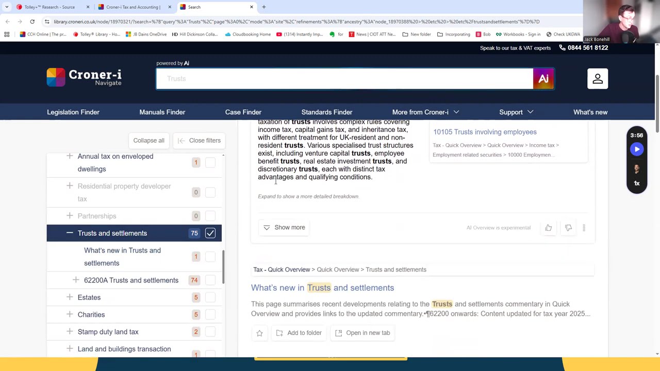Open Legislation Finder menu item

pyautogui.click(x=73, y=112)
